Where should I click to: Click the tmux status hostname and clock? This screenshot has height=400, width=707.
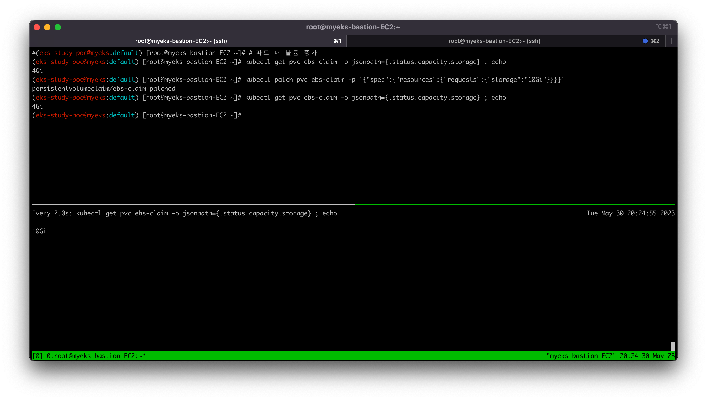tap(610, 356)
